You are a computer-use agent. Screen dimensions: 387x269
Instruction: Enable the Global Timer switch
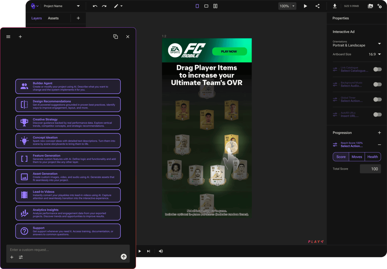tap(377, 99)
